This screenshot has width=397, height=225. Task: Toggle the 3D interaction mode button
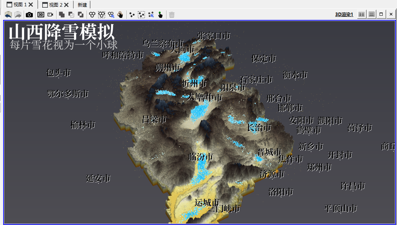point(41,15)
